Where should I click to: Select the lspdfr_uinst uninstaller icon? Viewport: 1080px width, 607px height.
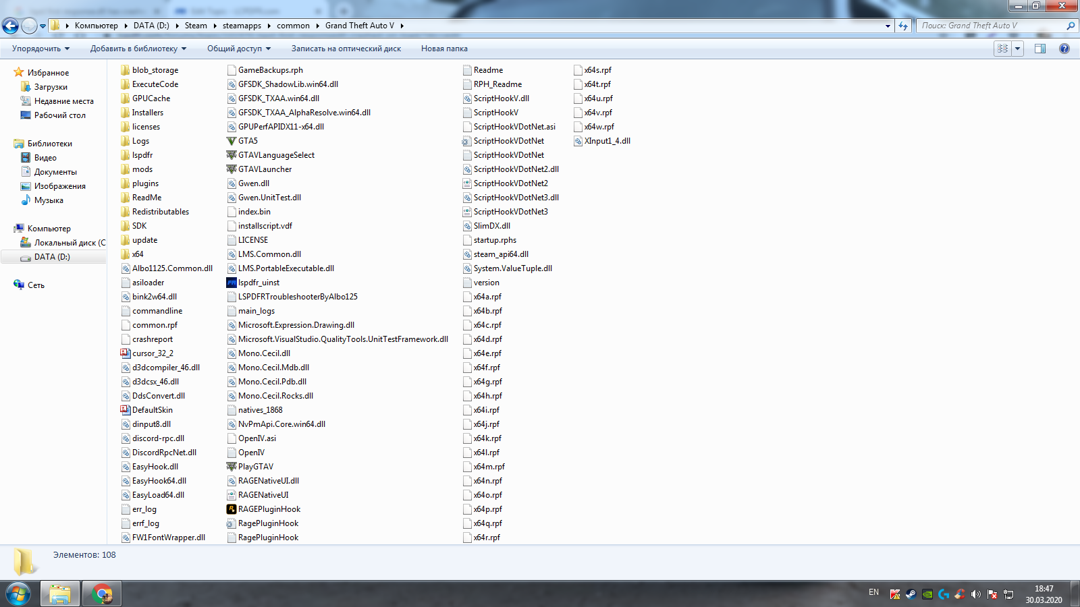[232, 283]
